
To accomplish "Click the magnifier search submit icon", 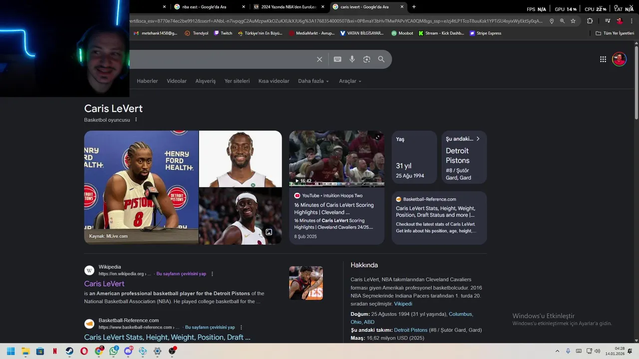I will tap(381, 59).
